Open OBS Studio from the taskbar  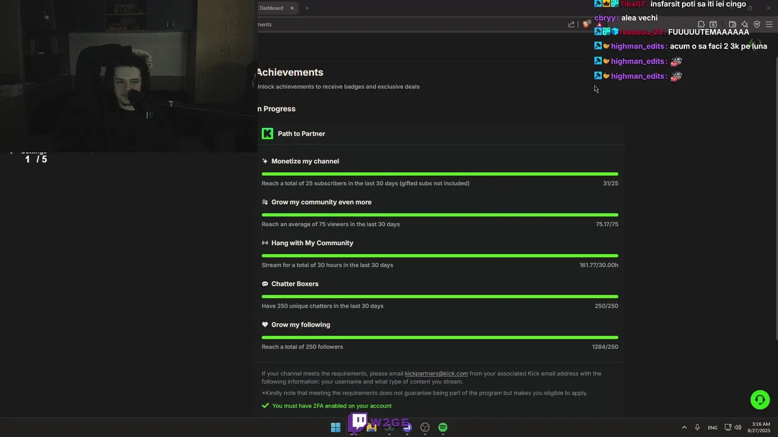(425, 427)
